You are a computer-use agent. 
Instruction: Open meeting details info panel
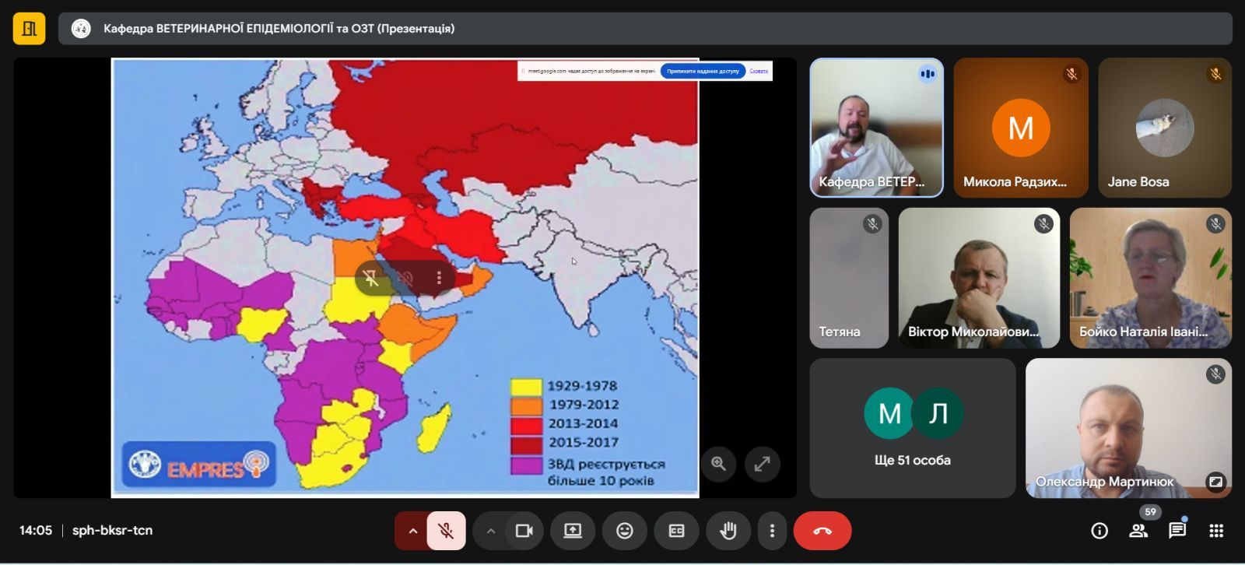pyautogui.click(x=1099, y=531)
